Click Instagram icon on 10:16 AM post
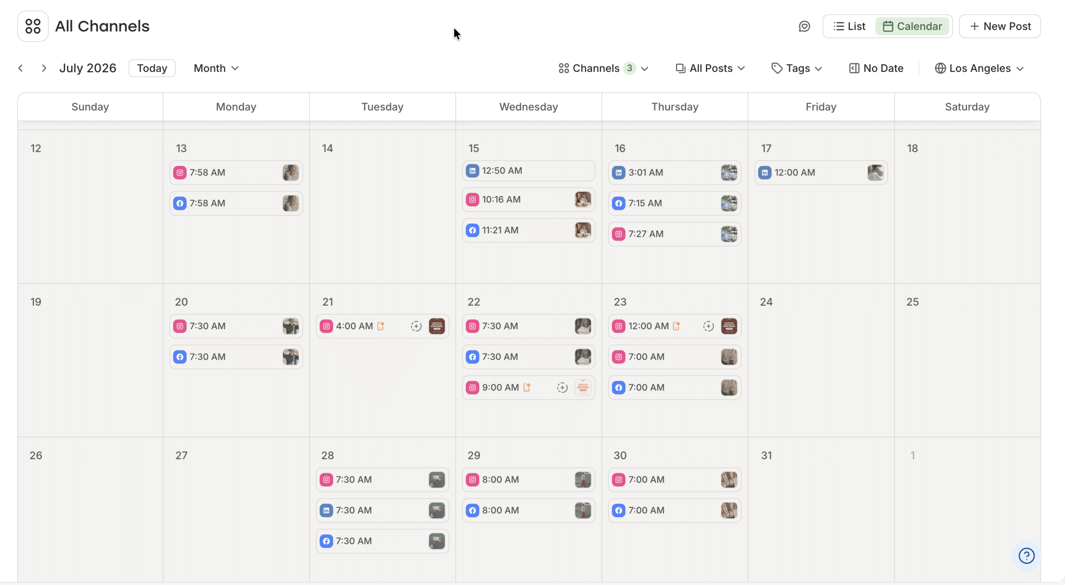The image size is (1065, 585). [x=472, y=200]
